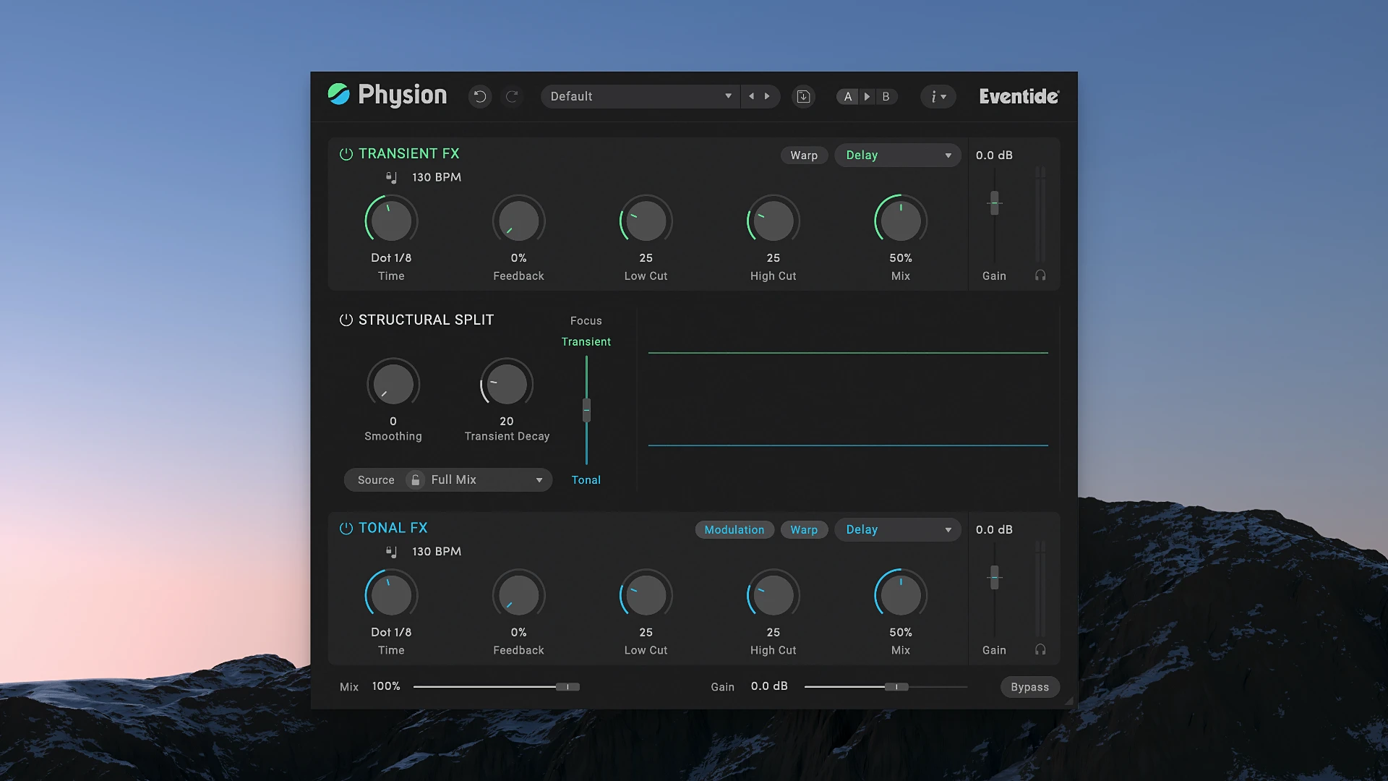The image size is (1388, 781).
Task: Click the redo arrow icon
Action: click(513, 96)
